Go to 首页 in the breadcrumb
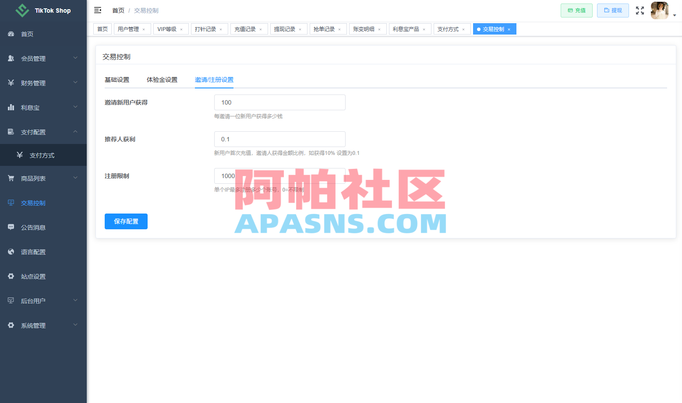The height and width of the screenshot is (403, 682). tap(118, 11)
